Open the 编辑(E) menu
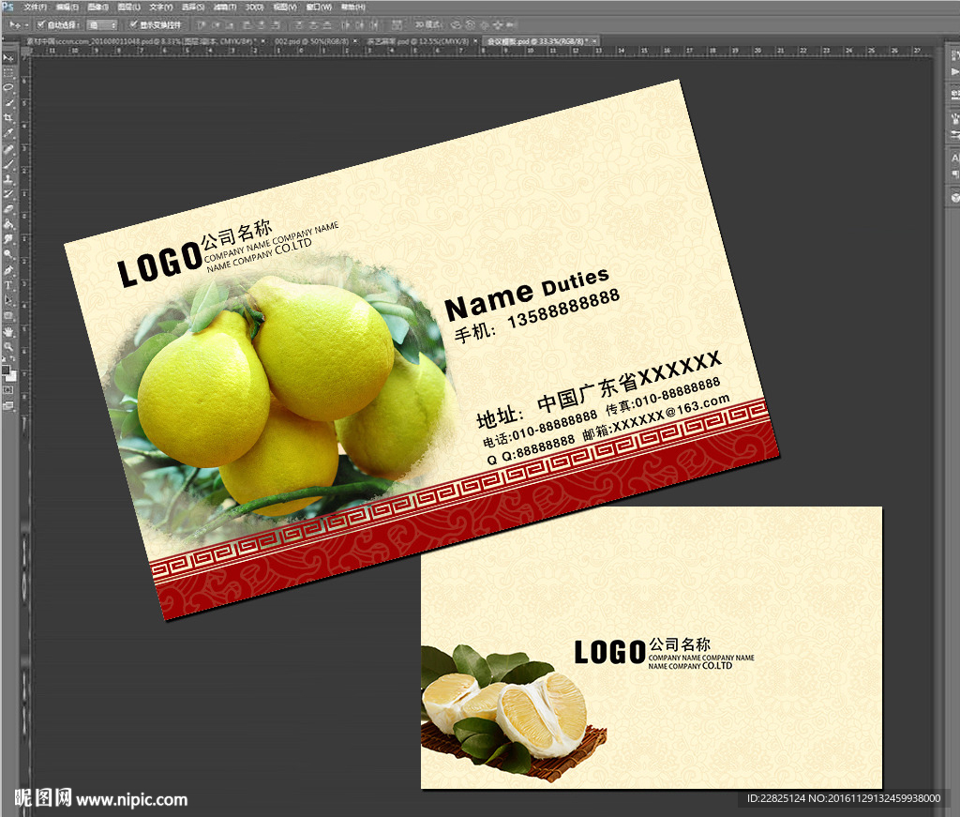The height and width of the screenshot is (817, 960). (x=67, y=7)
